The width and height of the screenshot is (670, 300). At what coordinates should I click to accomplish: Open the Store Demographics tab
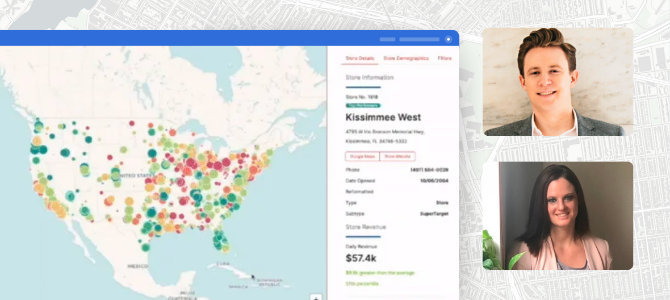pos(406,59)
